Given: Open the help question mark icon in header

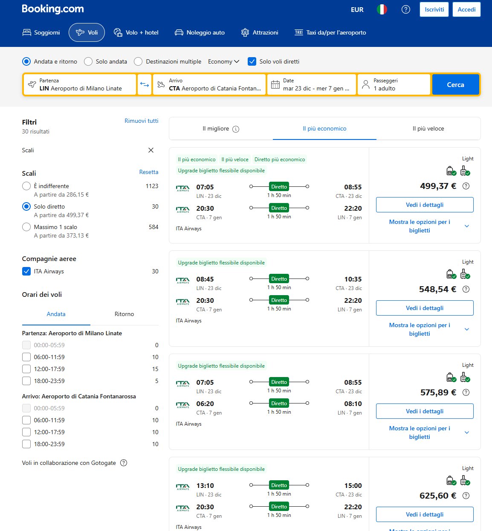Looking at the screenshot, I should pyautogui.click(x=405, y=9).
